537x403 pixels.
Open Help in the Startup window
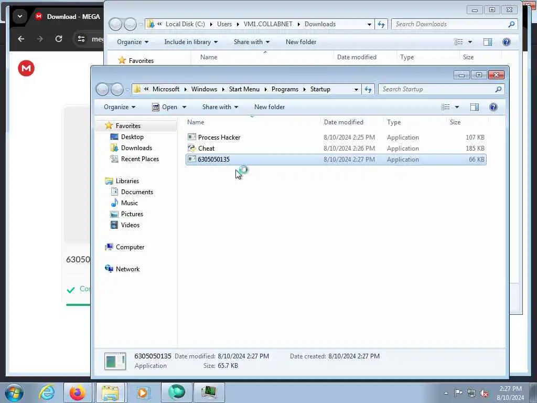click(x=493, y=107)
